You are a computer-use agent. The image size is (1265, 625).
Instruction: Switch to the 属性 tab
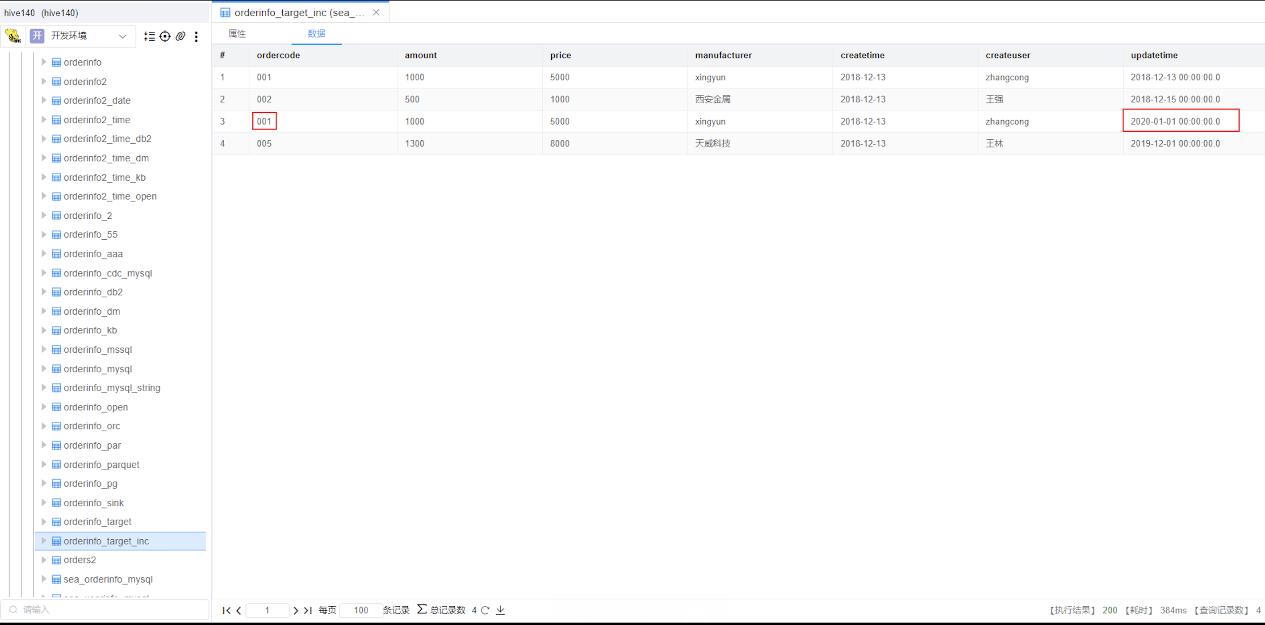tap(237, 33)
